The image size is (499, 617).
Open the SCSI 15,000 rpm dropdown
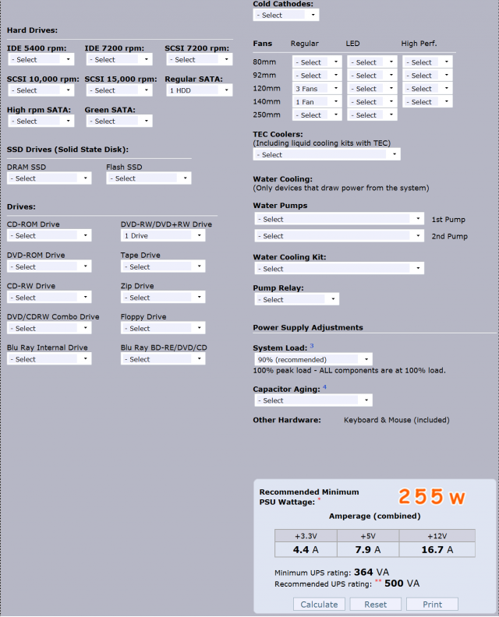[x=119, y=90]
